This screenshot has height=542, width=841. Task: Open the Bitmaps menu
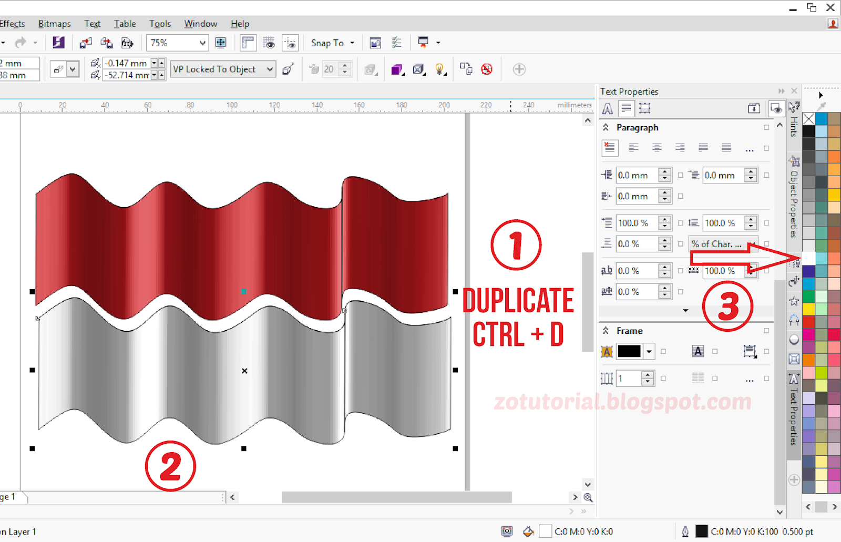[x=55, y=24]
